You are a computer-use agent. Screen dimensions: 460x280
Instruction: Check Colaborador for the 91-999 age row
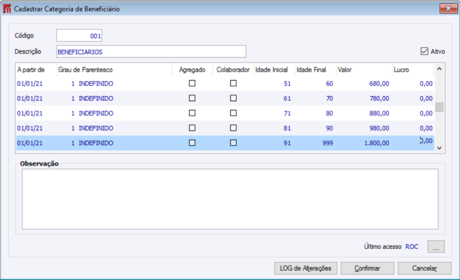point(233,143)
